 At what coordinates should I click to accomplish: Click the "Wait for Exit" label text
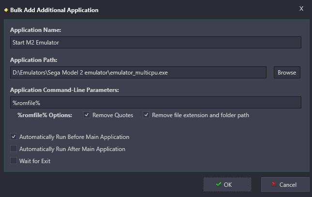[35, 161]
